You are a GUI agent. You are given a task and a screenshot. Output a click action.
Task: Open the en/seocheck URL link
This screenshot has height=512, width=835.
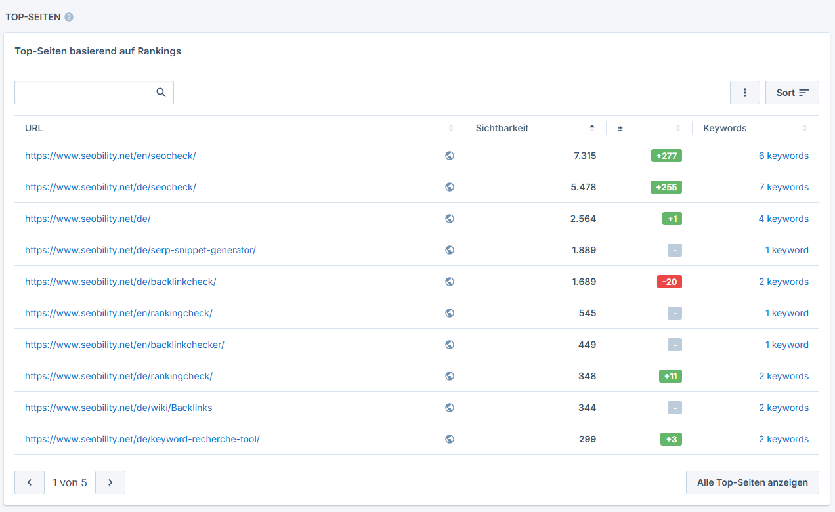(110, 156)
